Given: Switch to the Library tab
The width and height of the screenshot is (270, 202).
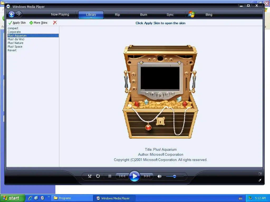Looking at the screenshot, I should click(91, 15).
